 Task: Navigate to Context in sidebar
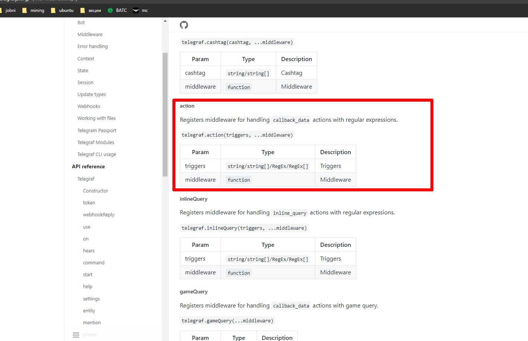click(x=86, y=59)
